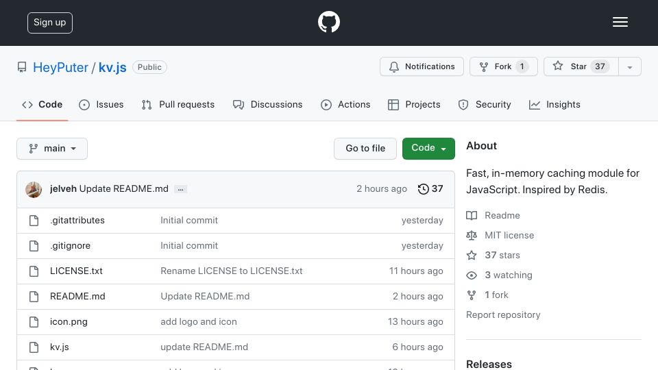
Task: Click the scale icon beside MIT license
Action: [472, 235]
